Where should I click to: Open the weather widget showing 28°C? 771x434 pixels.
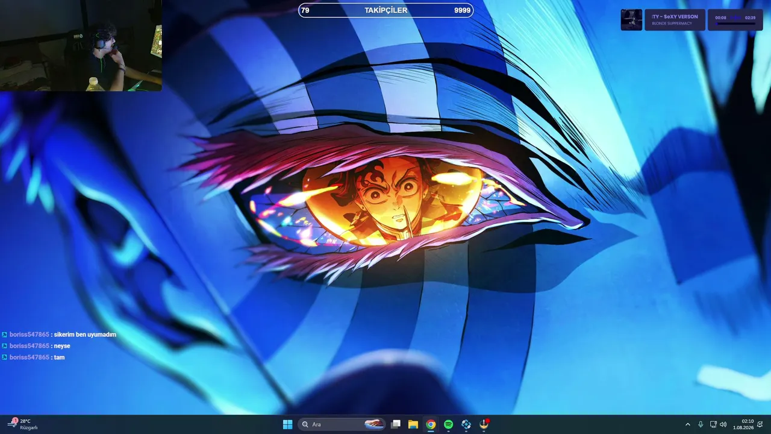[x=23, y=424]
